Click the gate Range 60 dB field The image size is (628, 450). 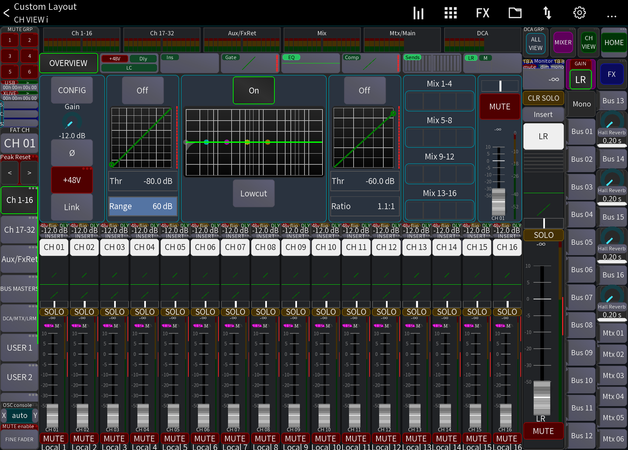[143, 206]
